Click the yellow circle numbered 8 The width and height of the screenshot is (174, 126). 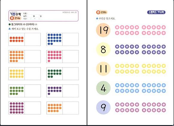pos(103,50)
